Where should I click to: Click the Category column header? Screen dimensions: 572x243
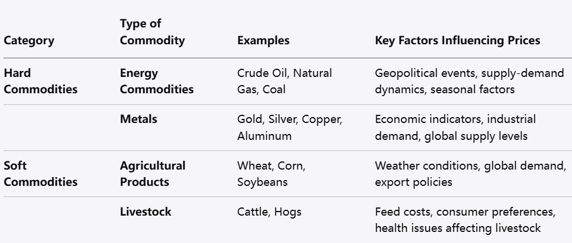[x=29, y=41]
